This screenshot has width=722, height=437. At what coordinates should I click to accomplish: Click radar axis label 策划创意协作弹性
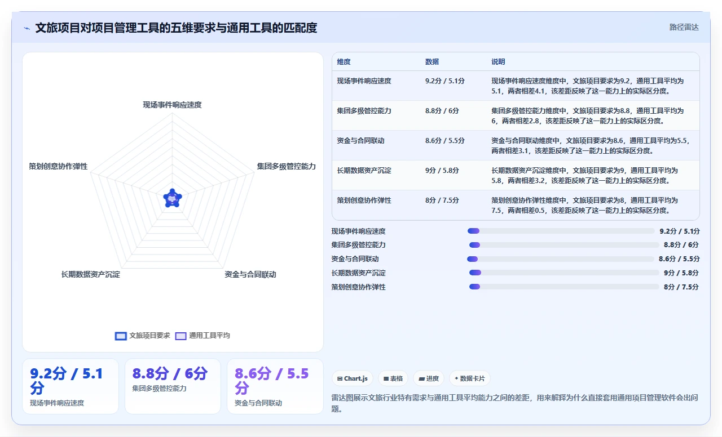[59, 166]
